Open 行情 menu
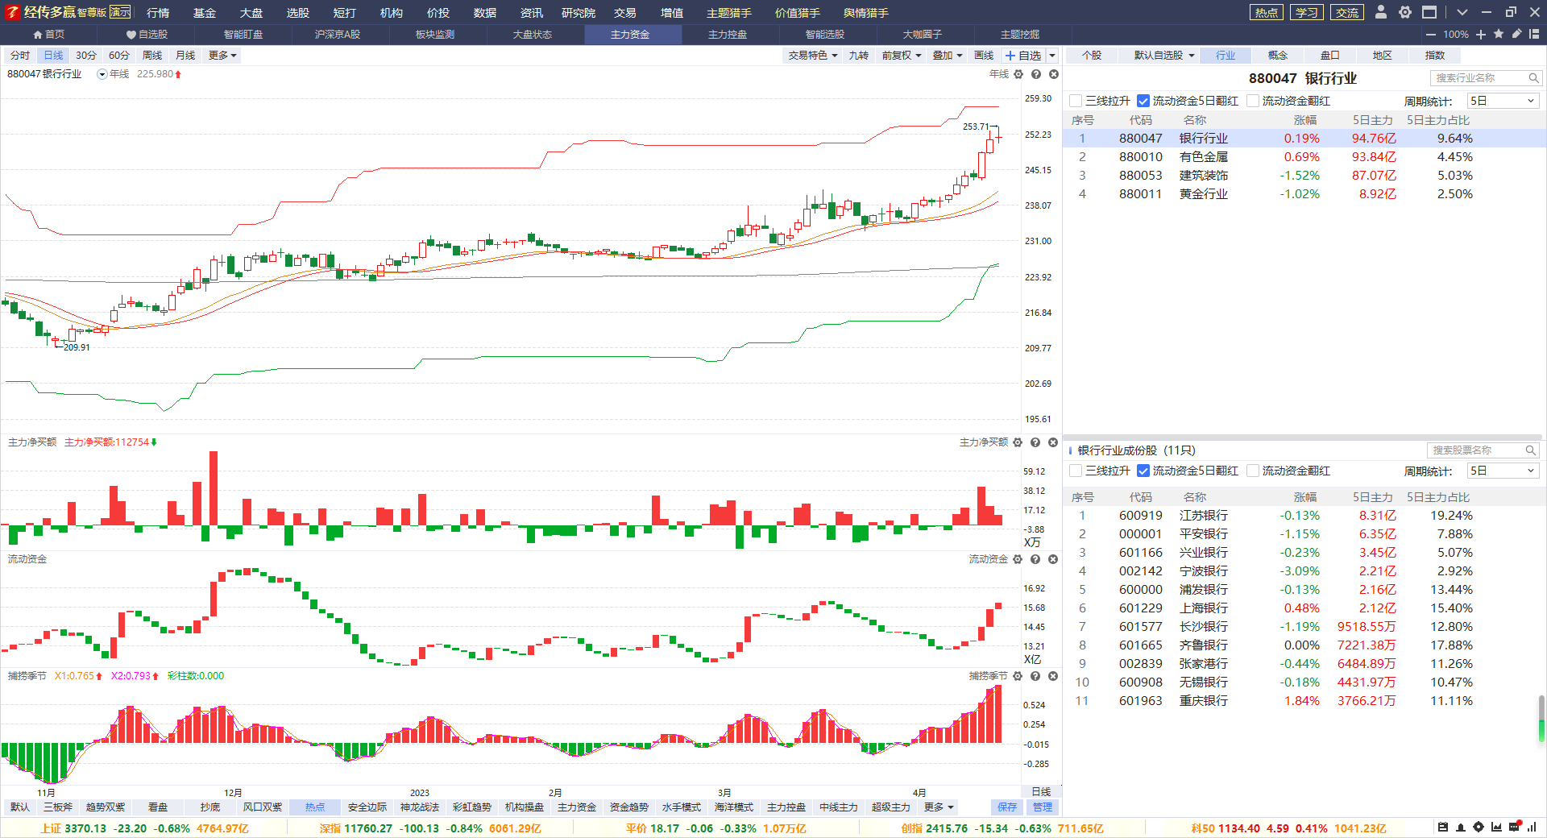Viewport: 1547px width, 838px height. click(x=158, y=13)
